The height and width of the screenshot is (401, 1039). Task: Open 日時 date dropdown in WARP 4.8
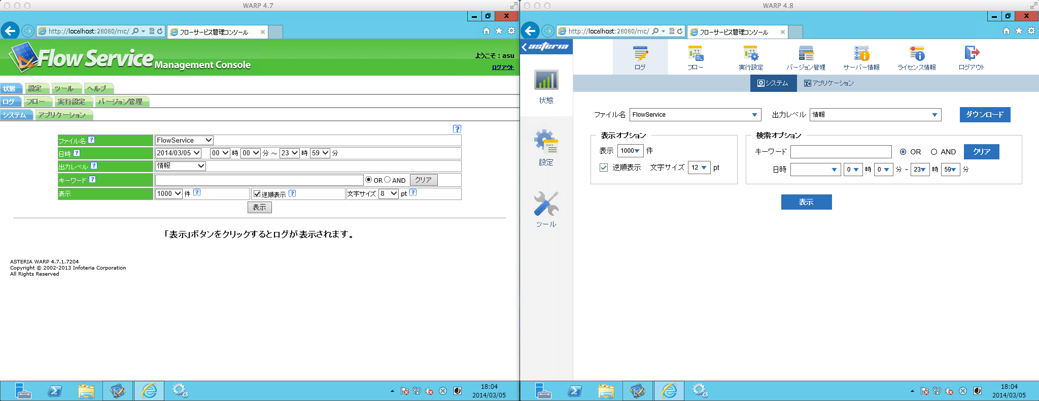click(x=815, y=170)
